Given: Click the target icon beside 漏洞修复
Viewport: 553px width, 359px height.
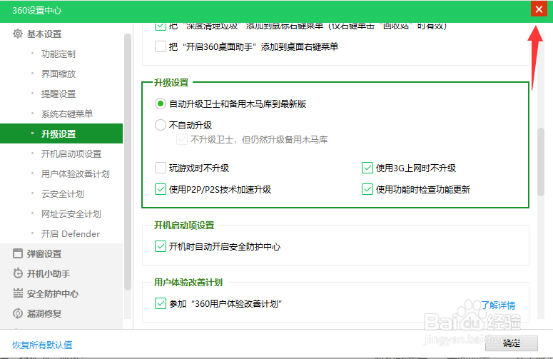Looking at the screenshot, I should [18, 313].
